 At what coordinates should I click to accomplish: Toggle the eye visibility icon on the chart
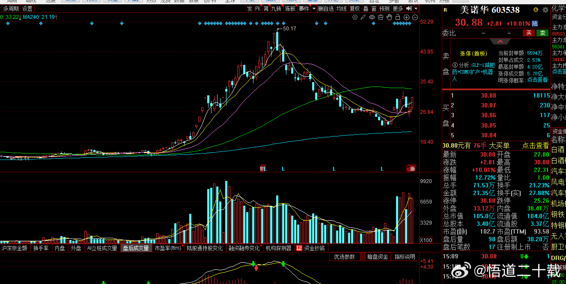372,17
